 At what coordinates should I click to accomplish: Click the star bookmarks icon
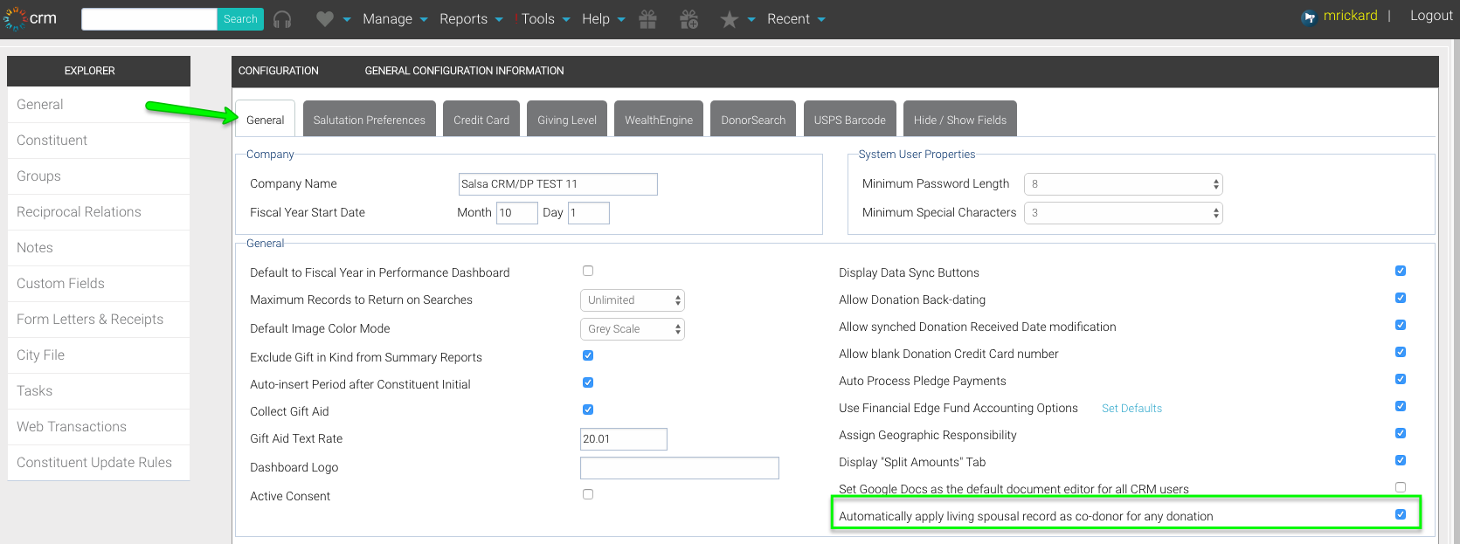(730, 19)
